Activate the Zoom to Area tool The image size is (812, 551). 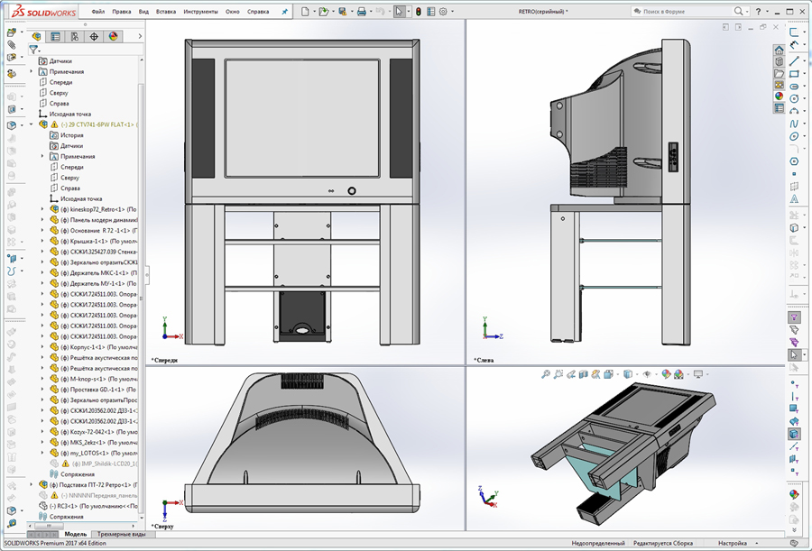tap(558, 372)
